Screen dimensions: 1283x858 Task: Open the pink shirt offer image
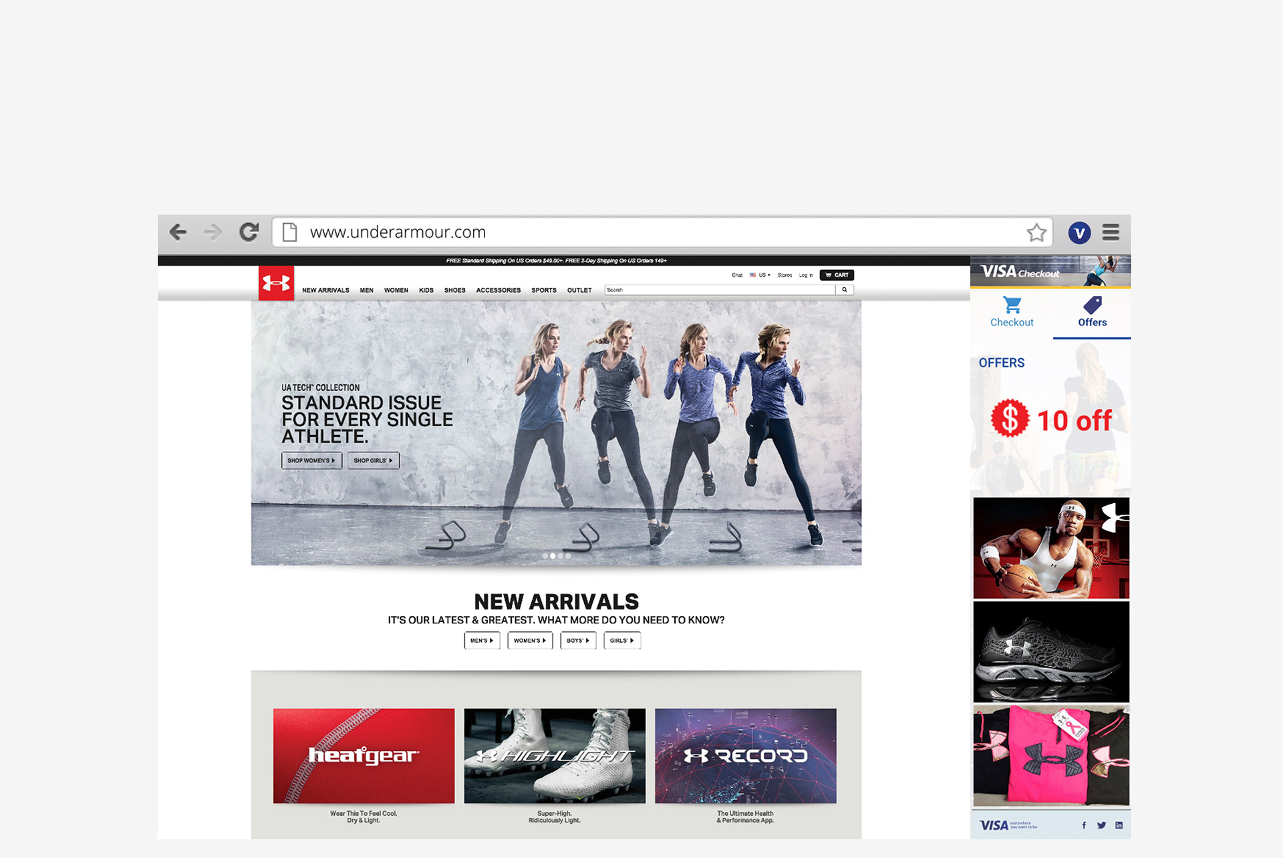(1051, 755)
